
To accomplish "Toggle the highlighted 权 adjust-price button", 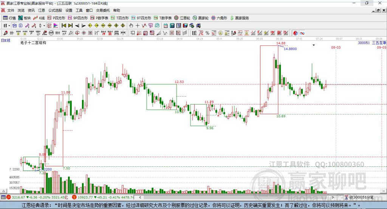I will 50,26.
